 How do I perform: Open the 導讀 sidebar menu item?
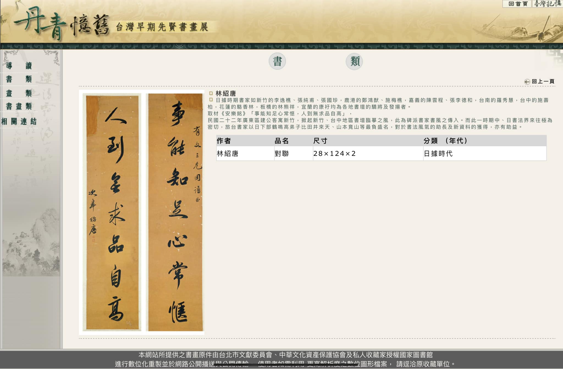coord(19,65)
